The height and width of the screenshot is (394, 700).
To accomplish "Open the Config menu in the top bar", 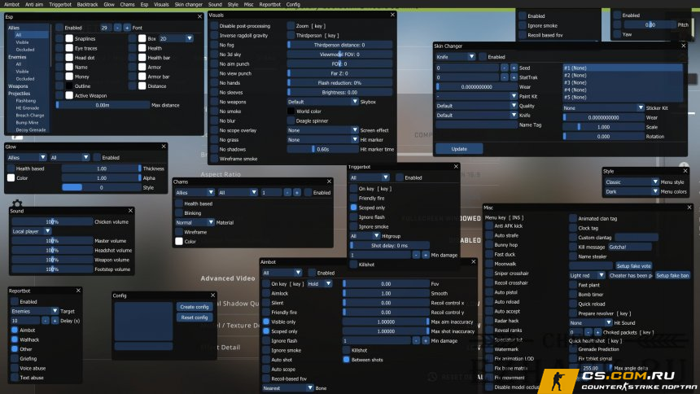I will 293,4.
